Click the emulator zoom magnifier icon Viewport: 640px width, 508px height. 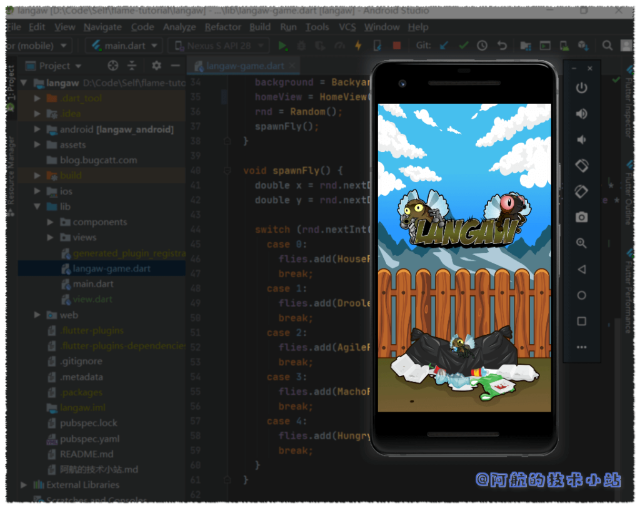tap(581, 243)
